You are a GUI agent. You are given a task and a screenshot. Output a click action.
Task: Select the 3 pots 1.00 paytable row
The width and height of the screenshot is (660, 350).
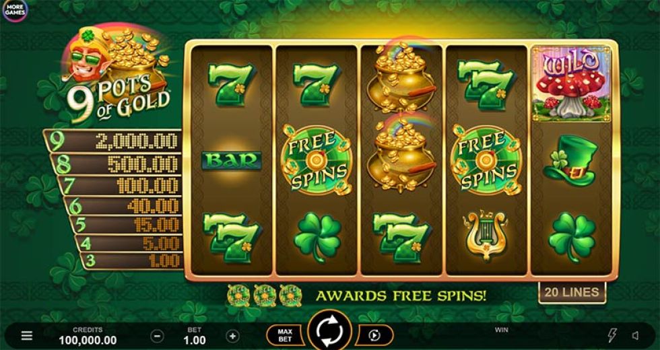[131, 261]
